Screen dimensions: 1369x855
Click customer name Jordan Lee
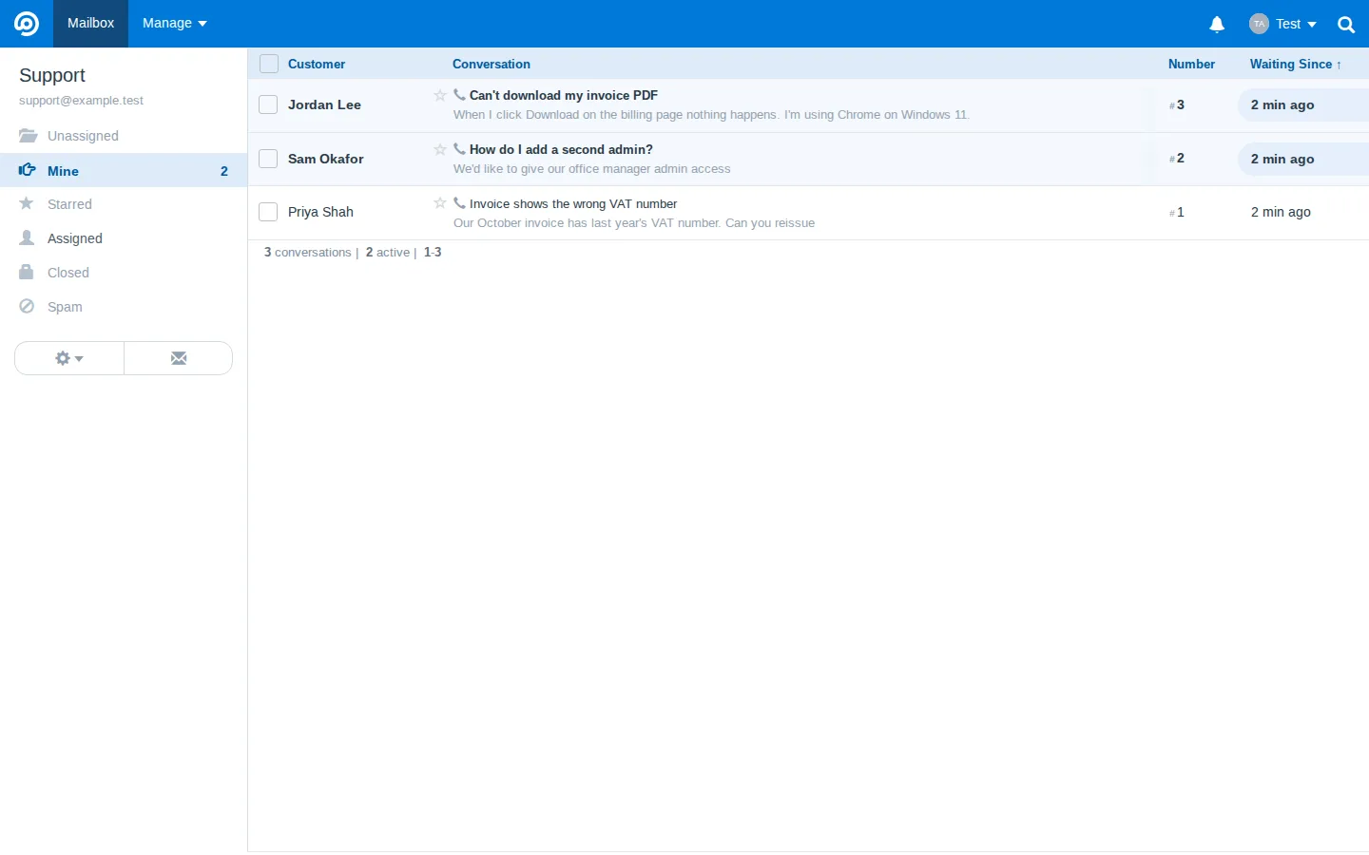[324, 104]
